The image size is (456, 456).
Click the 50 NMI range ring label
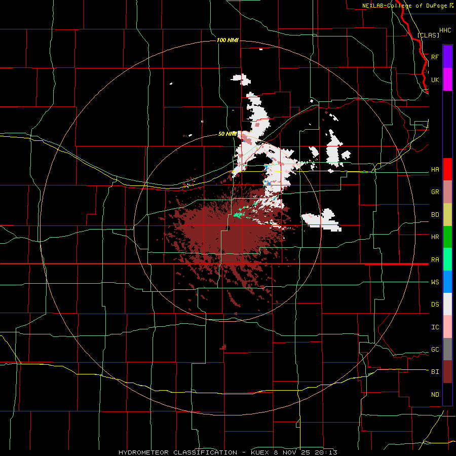pos(227,134)
